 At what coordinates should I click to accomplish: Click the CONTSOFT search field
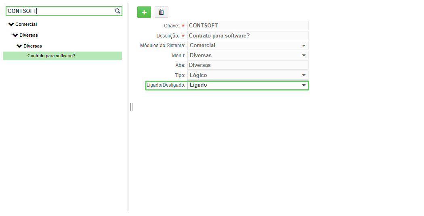click(64, 11)
